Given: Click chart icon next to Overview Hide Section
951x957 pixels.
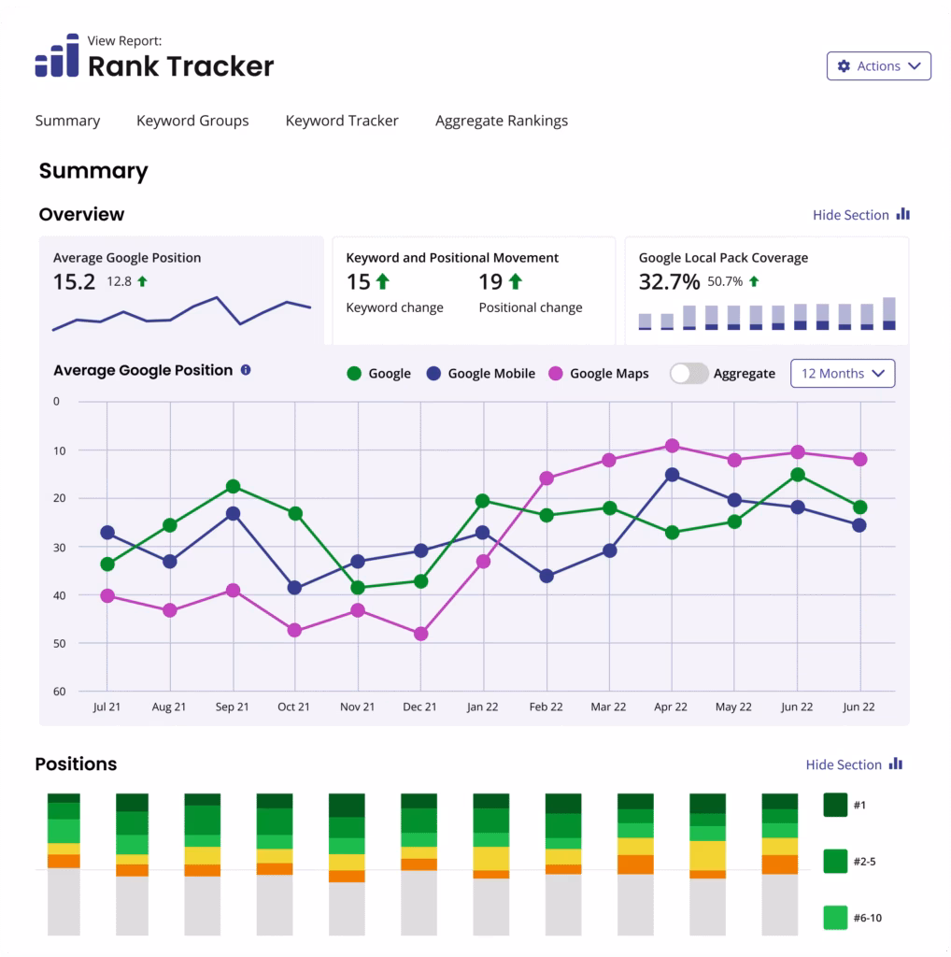Looking at the screenshot, I should (902, 215).
